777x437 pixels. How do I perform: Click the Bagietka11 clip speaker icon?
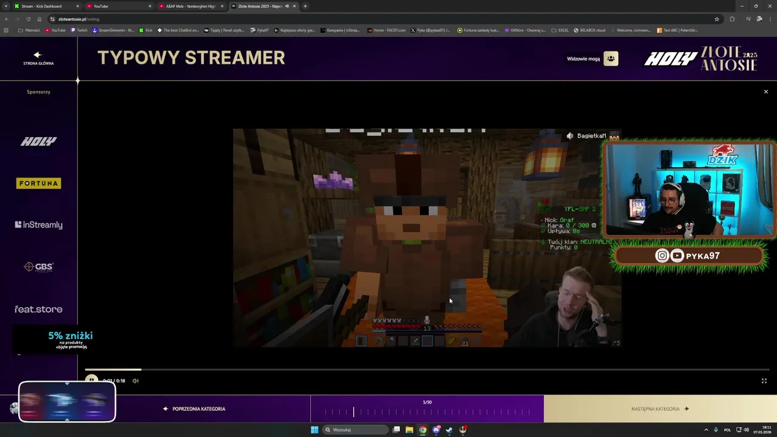point(569,136)
